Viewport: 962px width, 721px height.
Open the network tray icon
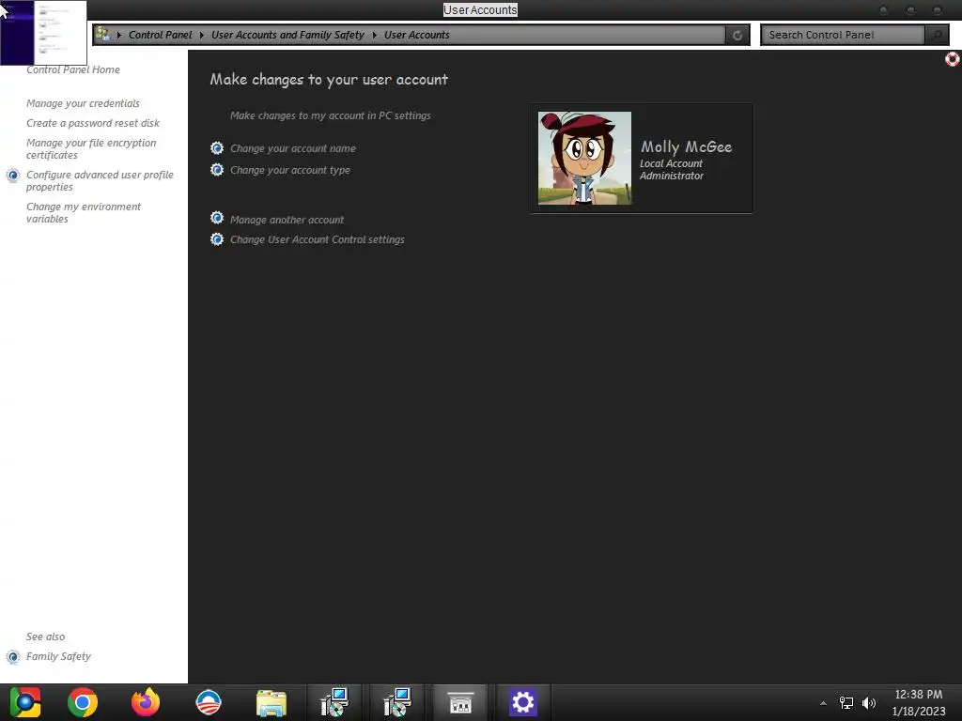[x=846, y=702]
